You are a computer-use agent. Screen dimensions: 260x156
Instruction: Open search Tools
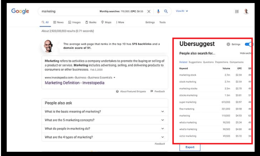click(162, 22)
